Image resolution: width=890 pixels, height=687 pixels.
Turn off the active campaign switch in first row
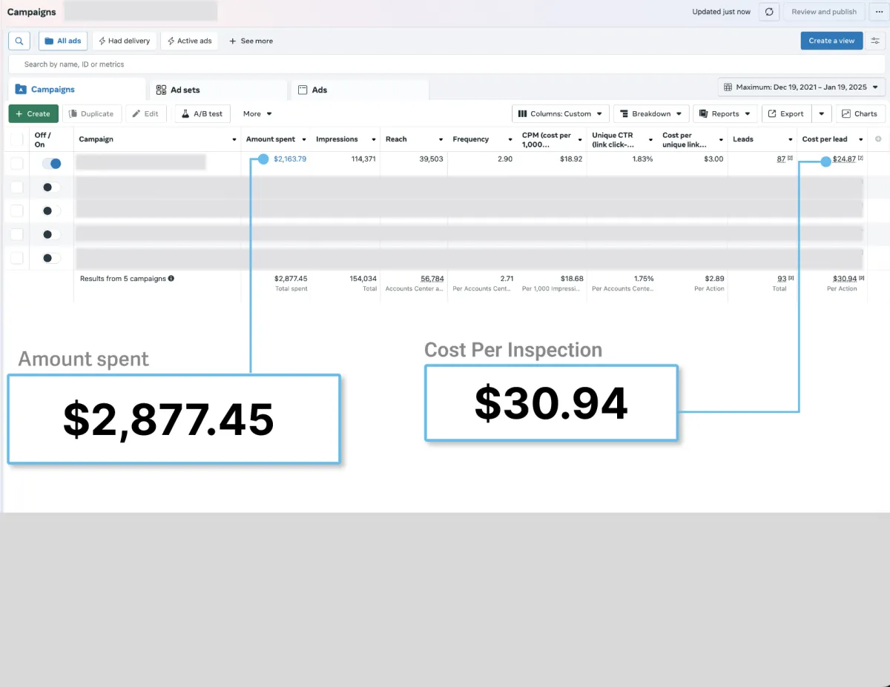[x=51, y=164]
